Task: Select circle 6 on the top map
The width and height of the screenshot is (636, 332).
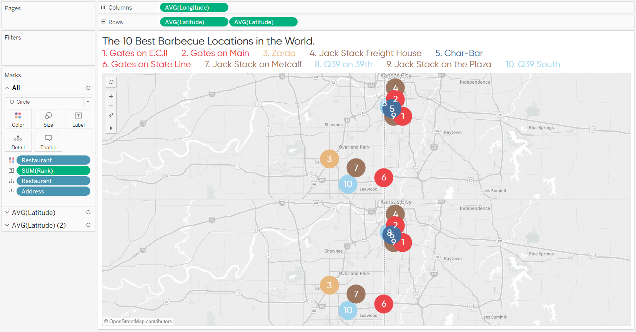Action: (x=384, y=177)
